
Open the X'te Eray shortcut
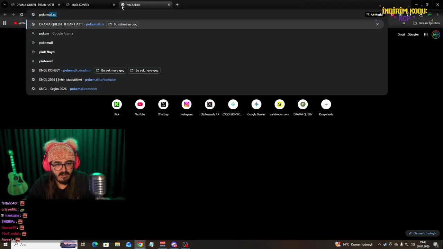[x=163, y=108]
